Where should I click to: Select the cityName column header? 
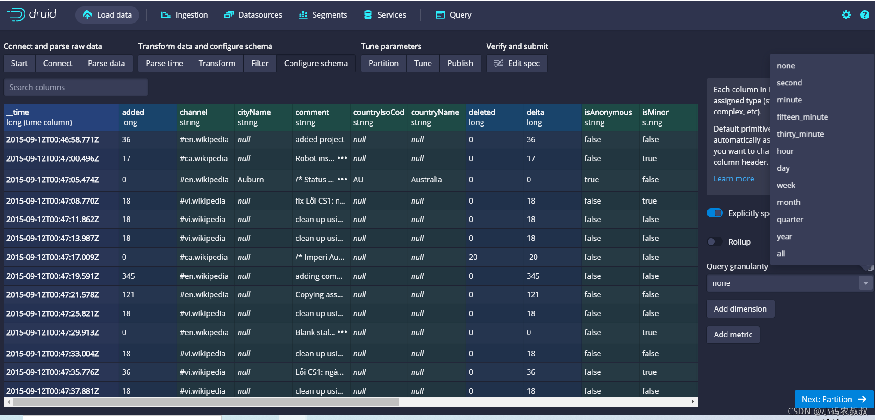click(264, 117)
